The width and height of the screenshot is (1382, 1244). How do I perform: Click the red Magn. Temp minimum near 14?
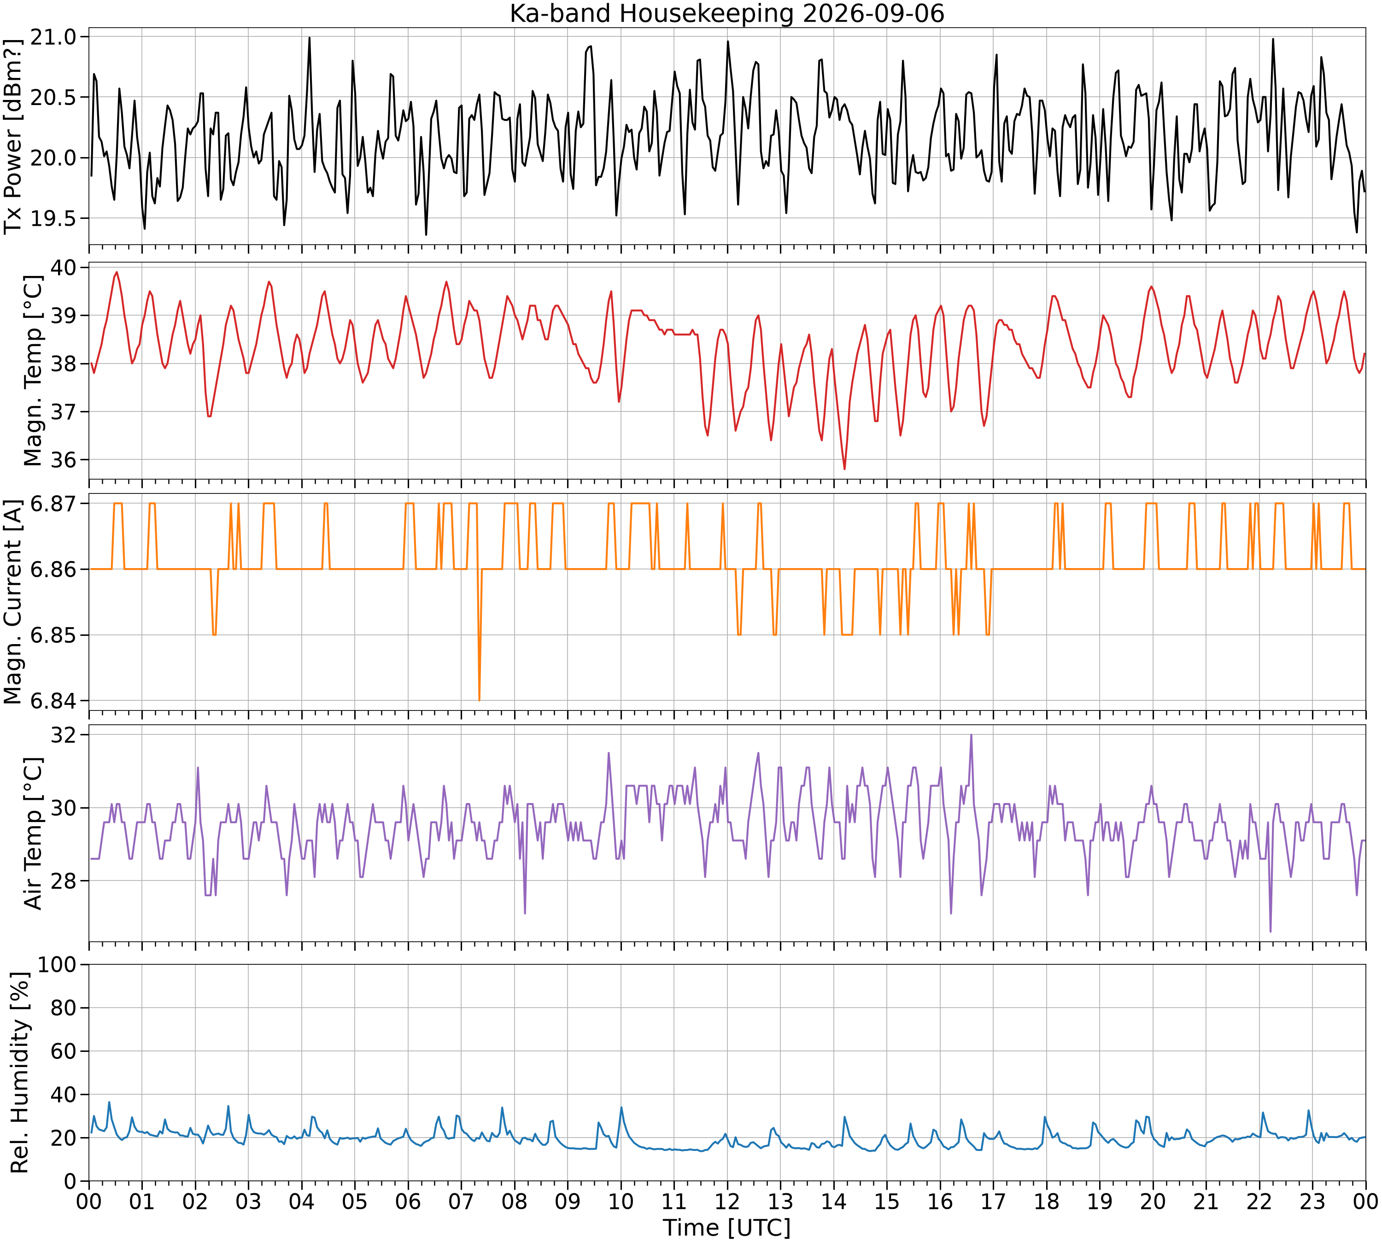point(845,468)
